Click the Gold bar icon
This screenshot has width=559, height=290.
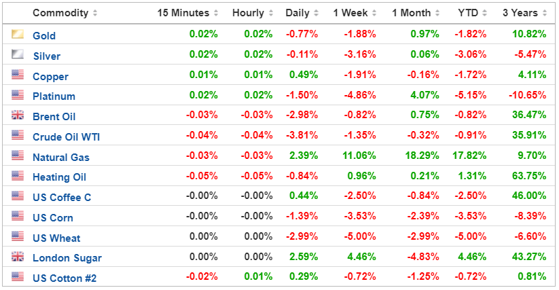(18, 35)
